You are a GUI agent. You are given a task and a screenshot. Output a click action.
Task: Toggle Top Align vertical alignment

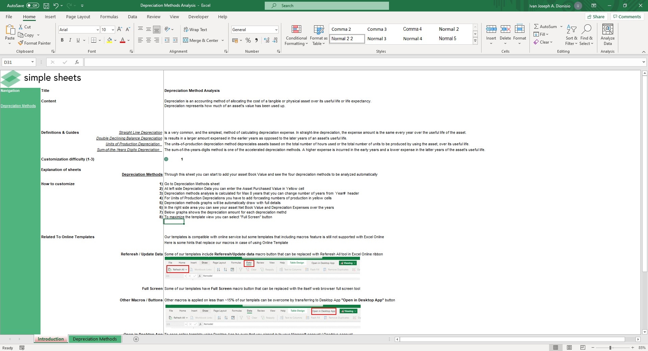[140, 30]
